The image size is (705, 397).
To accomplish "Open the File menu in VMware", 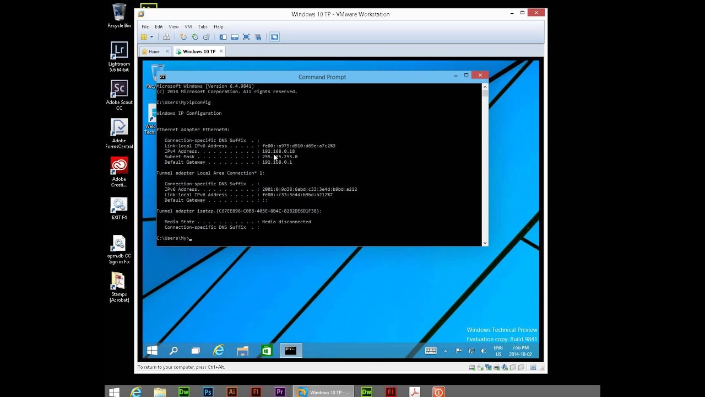I will [145, 26].
